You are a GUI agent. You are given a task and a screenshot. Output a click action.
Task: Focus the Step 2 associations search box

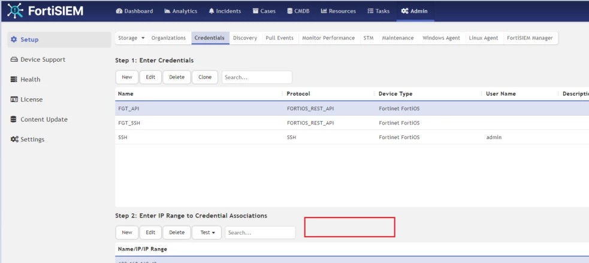[x=260, y=232]
